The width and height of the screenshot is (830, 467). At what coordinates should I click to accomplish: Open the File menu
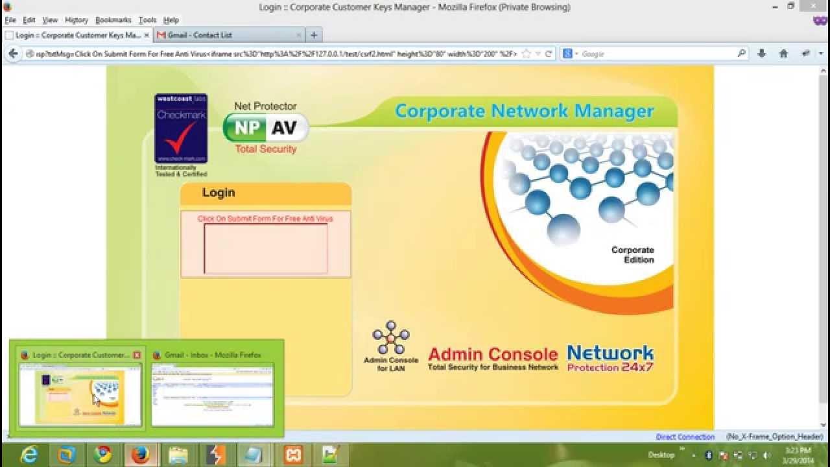10,20
